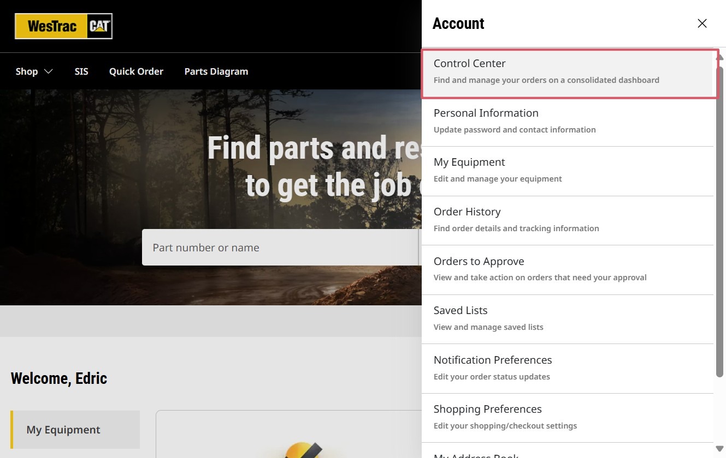Open Order History in Account panel
The image size is (726, 458).
coord(568,221)
